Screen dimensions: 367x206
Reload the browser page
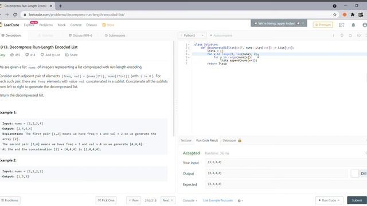click(15, 14)
